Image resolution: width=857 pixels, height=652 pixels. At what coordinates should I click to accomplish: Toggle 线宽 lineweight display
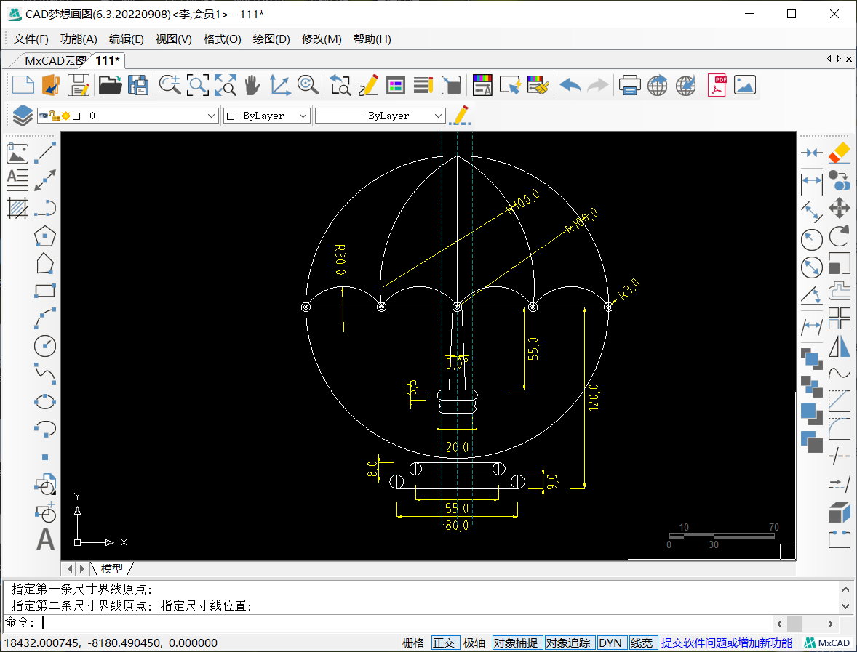(x=642, y=643)
